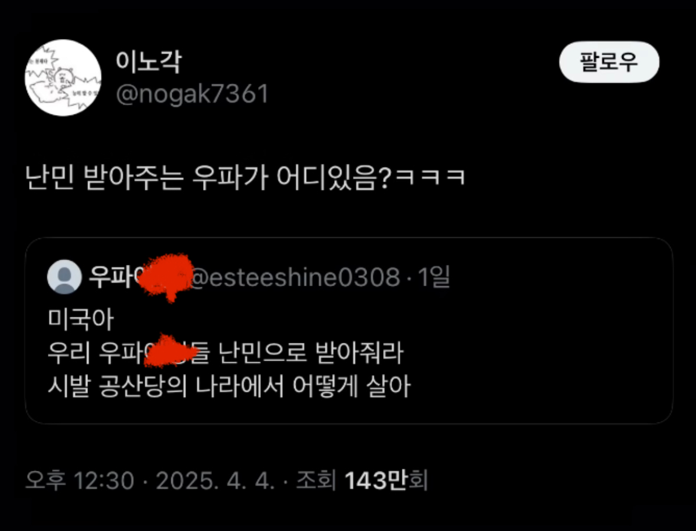Open the 143만회 view count
The image size is (696, 531).
click(x=386, y=480)
